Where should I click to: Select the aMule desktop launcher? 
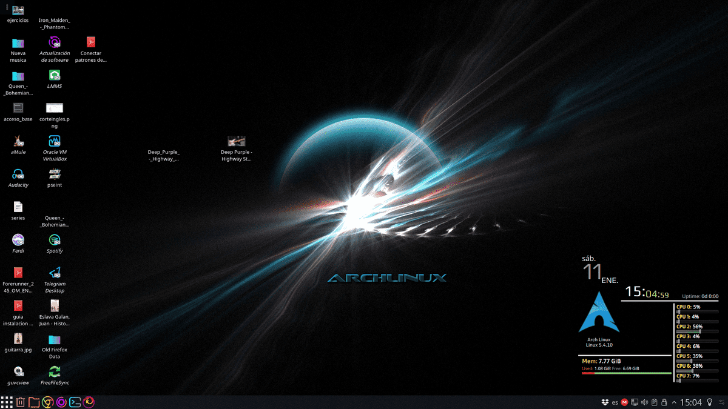coord(18,145)
